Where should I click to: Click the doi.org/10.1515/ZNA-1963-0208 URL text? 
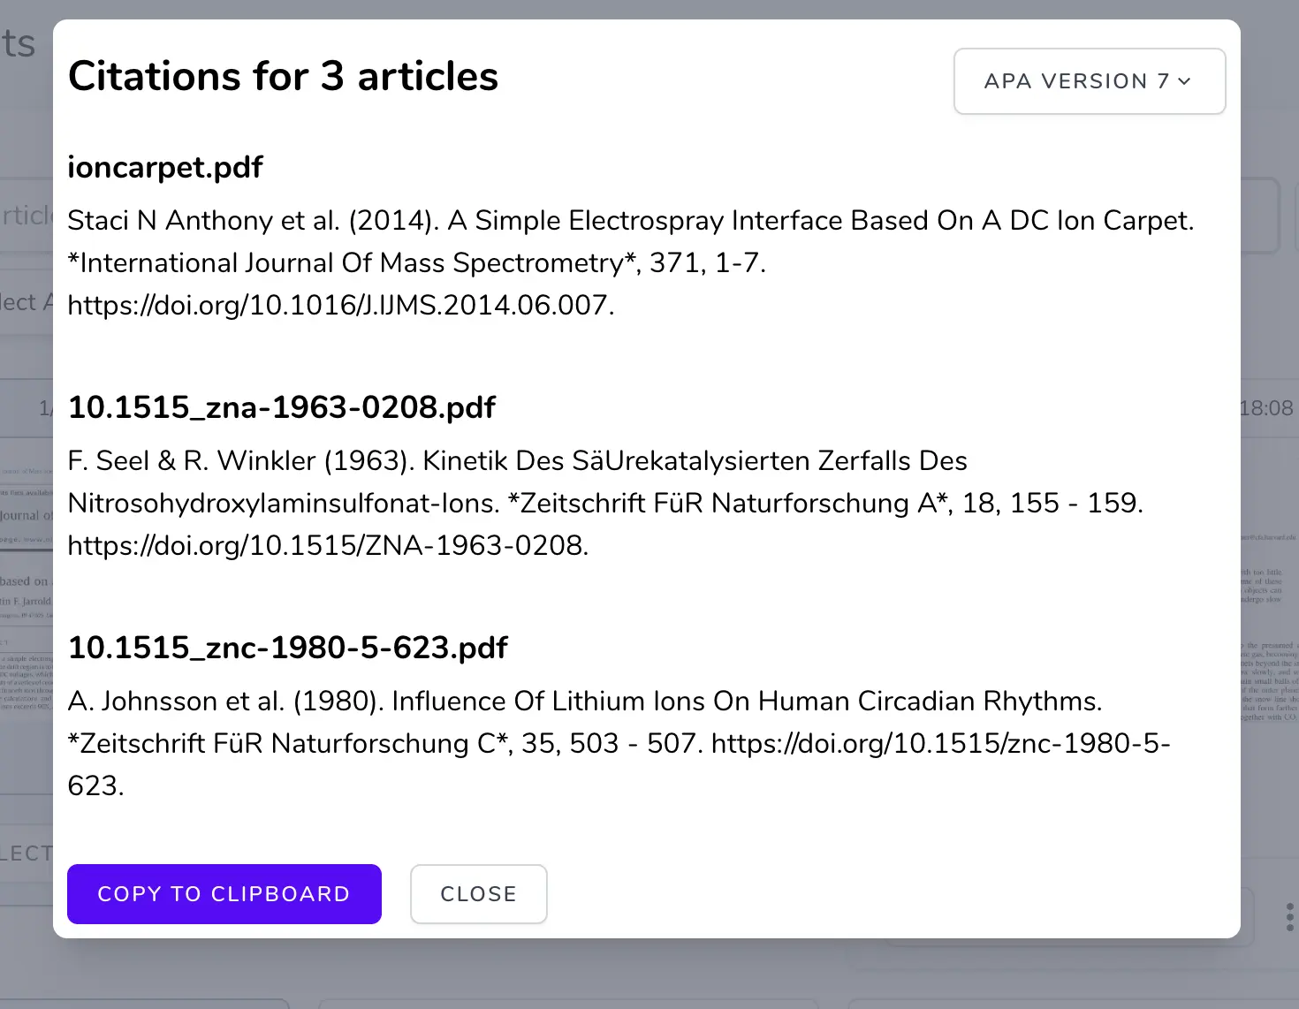[328, 545]
